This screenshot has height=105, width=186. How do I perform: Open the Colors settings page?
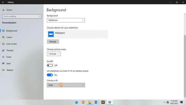pos(9,37)
